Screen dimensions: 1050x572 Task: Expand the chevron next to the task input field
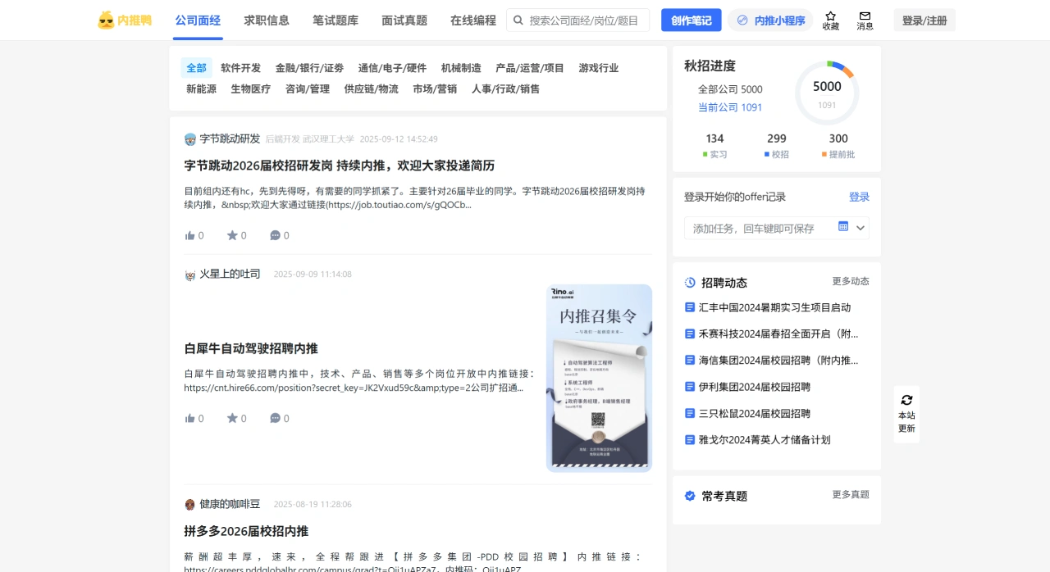861,229
